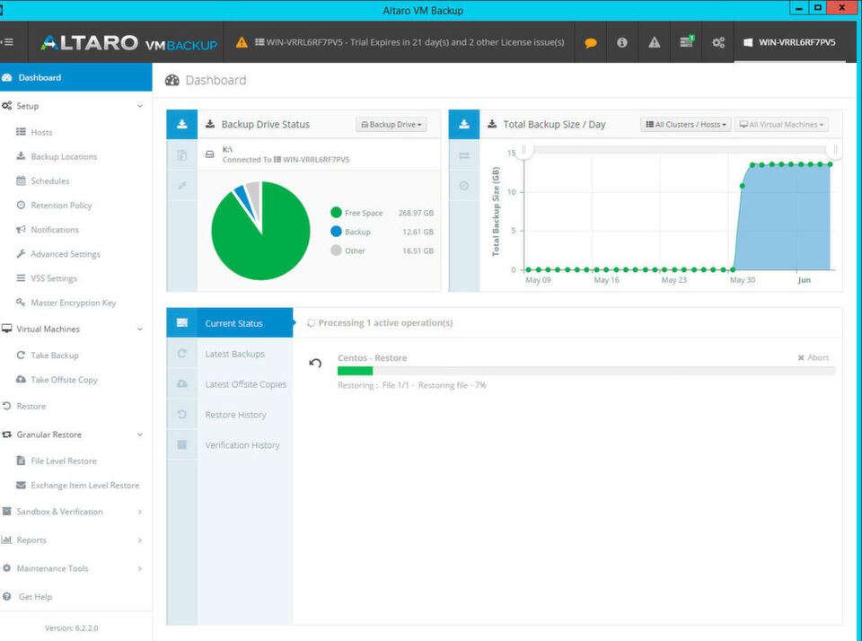Click the Latest Backups refresh icon
862x641 pixels.
[182, 354]
